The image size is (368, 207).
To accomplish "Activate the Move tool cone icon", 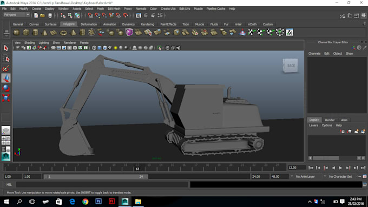I will click(6, 78).
